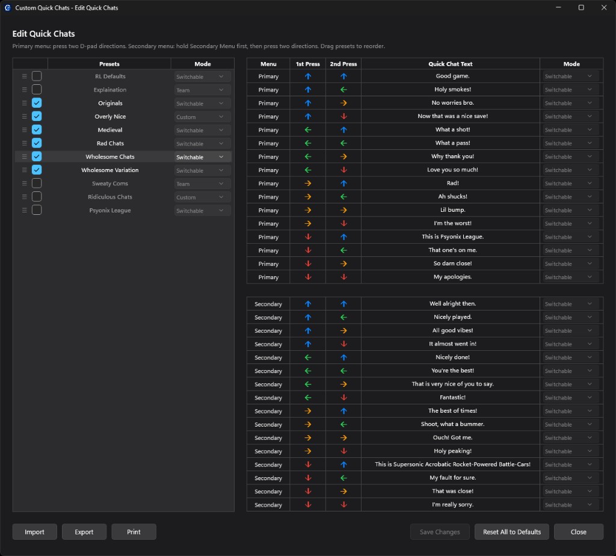Click the 1st Press left arrow for What a shot!
Viewport: 616px width, 556px height.
point(308,129)
